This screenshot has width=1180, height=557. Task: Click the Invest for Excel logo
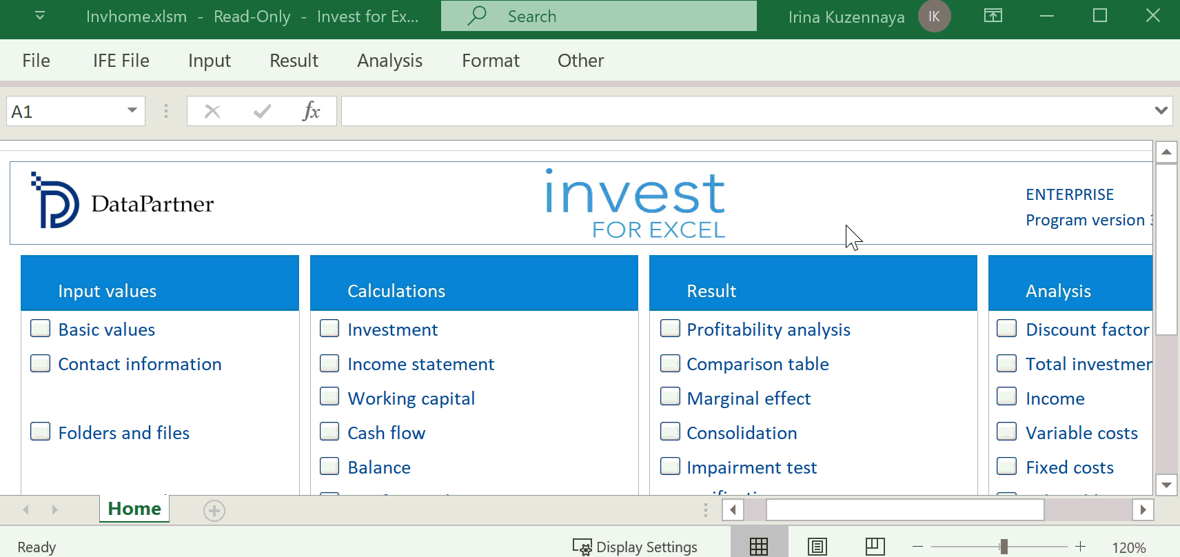pyautogui.click(x=635, y=203)
